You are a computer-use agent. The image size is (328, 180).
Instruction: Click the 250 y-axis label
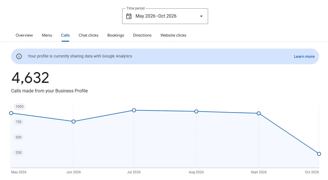(x=18, y=153)
